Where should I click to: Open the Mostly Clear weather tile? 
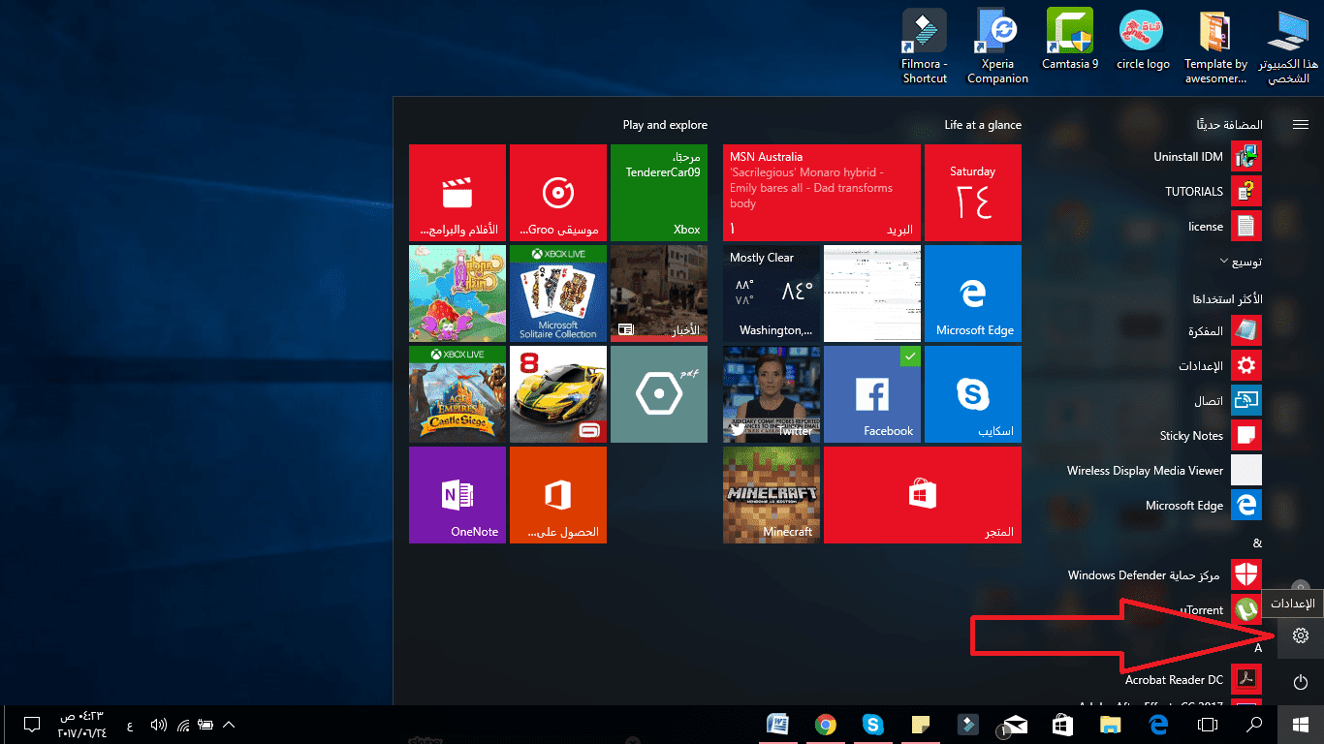click(772, 294)
